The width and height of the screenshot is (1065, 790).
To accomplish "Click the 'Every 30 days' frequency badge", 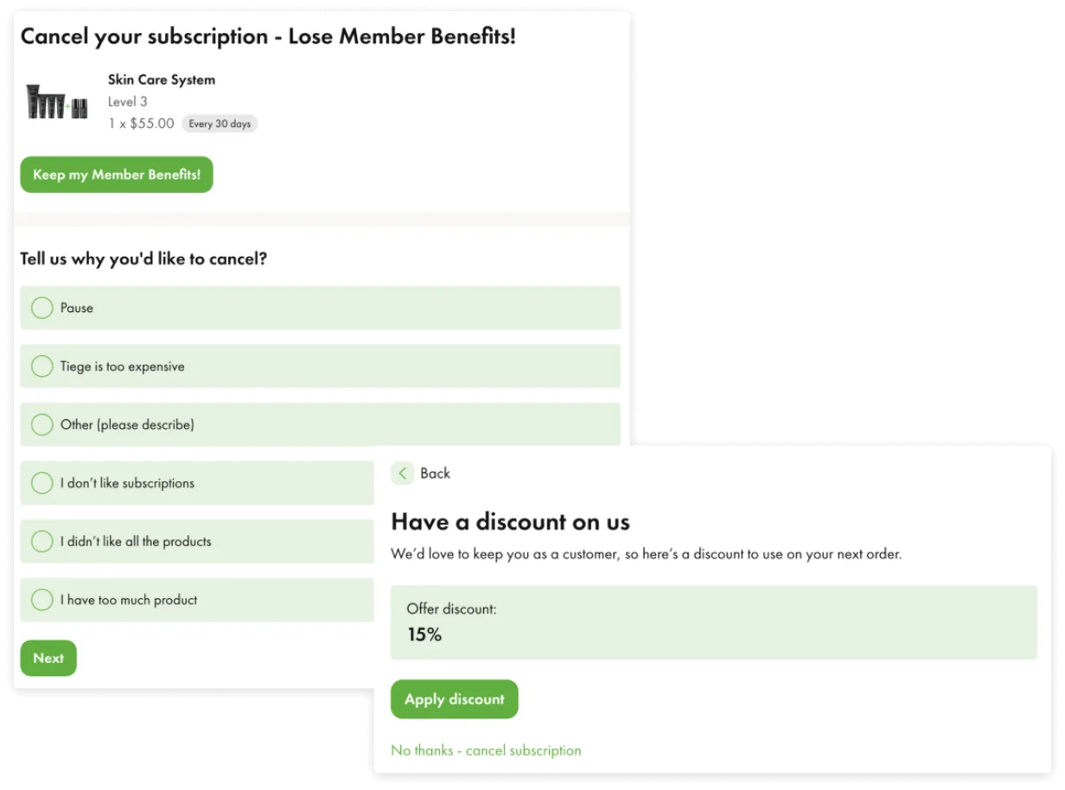I will coord(220,124).
